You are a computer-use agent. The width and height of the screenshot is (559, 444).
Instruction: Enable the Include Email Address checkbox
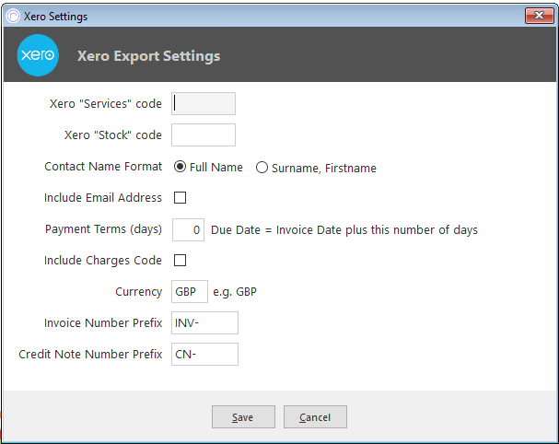(180, 197)
